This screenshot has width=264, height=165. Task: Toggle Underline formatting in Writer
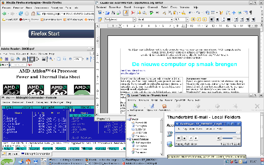point(205,20)
